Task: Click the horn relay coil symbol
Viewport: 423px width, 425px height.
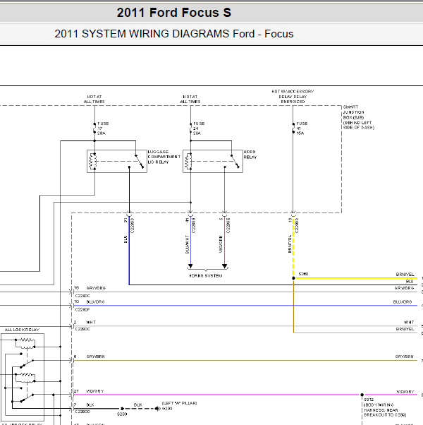Action: (189, 161)
